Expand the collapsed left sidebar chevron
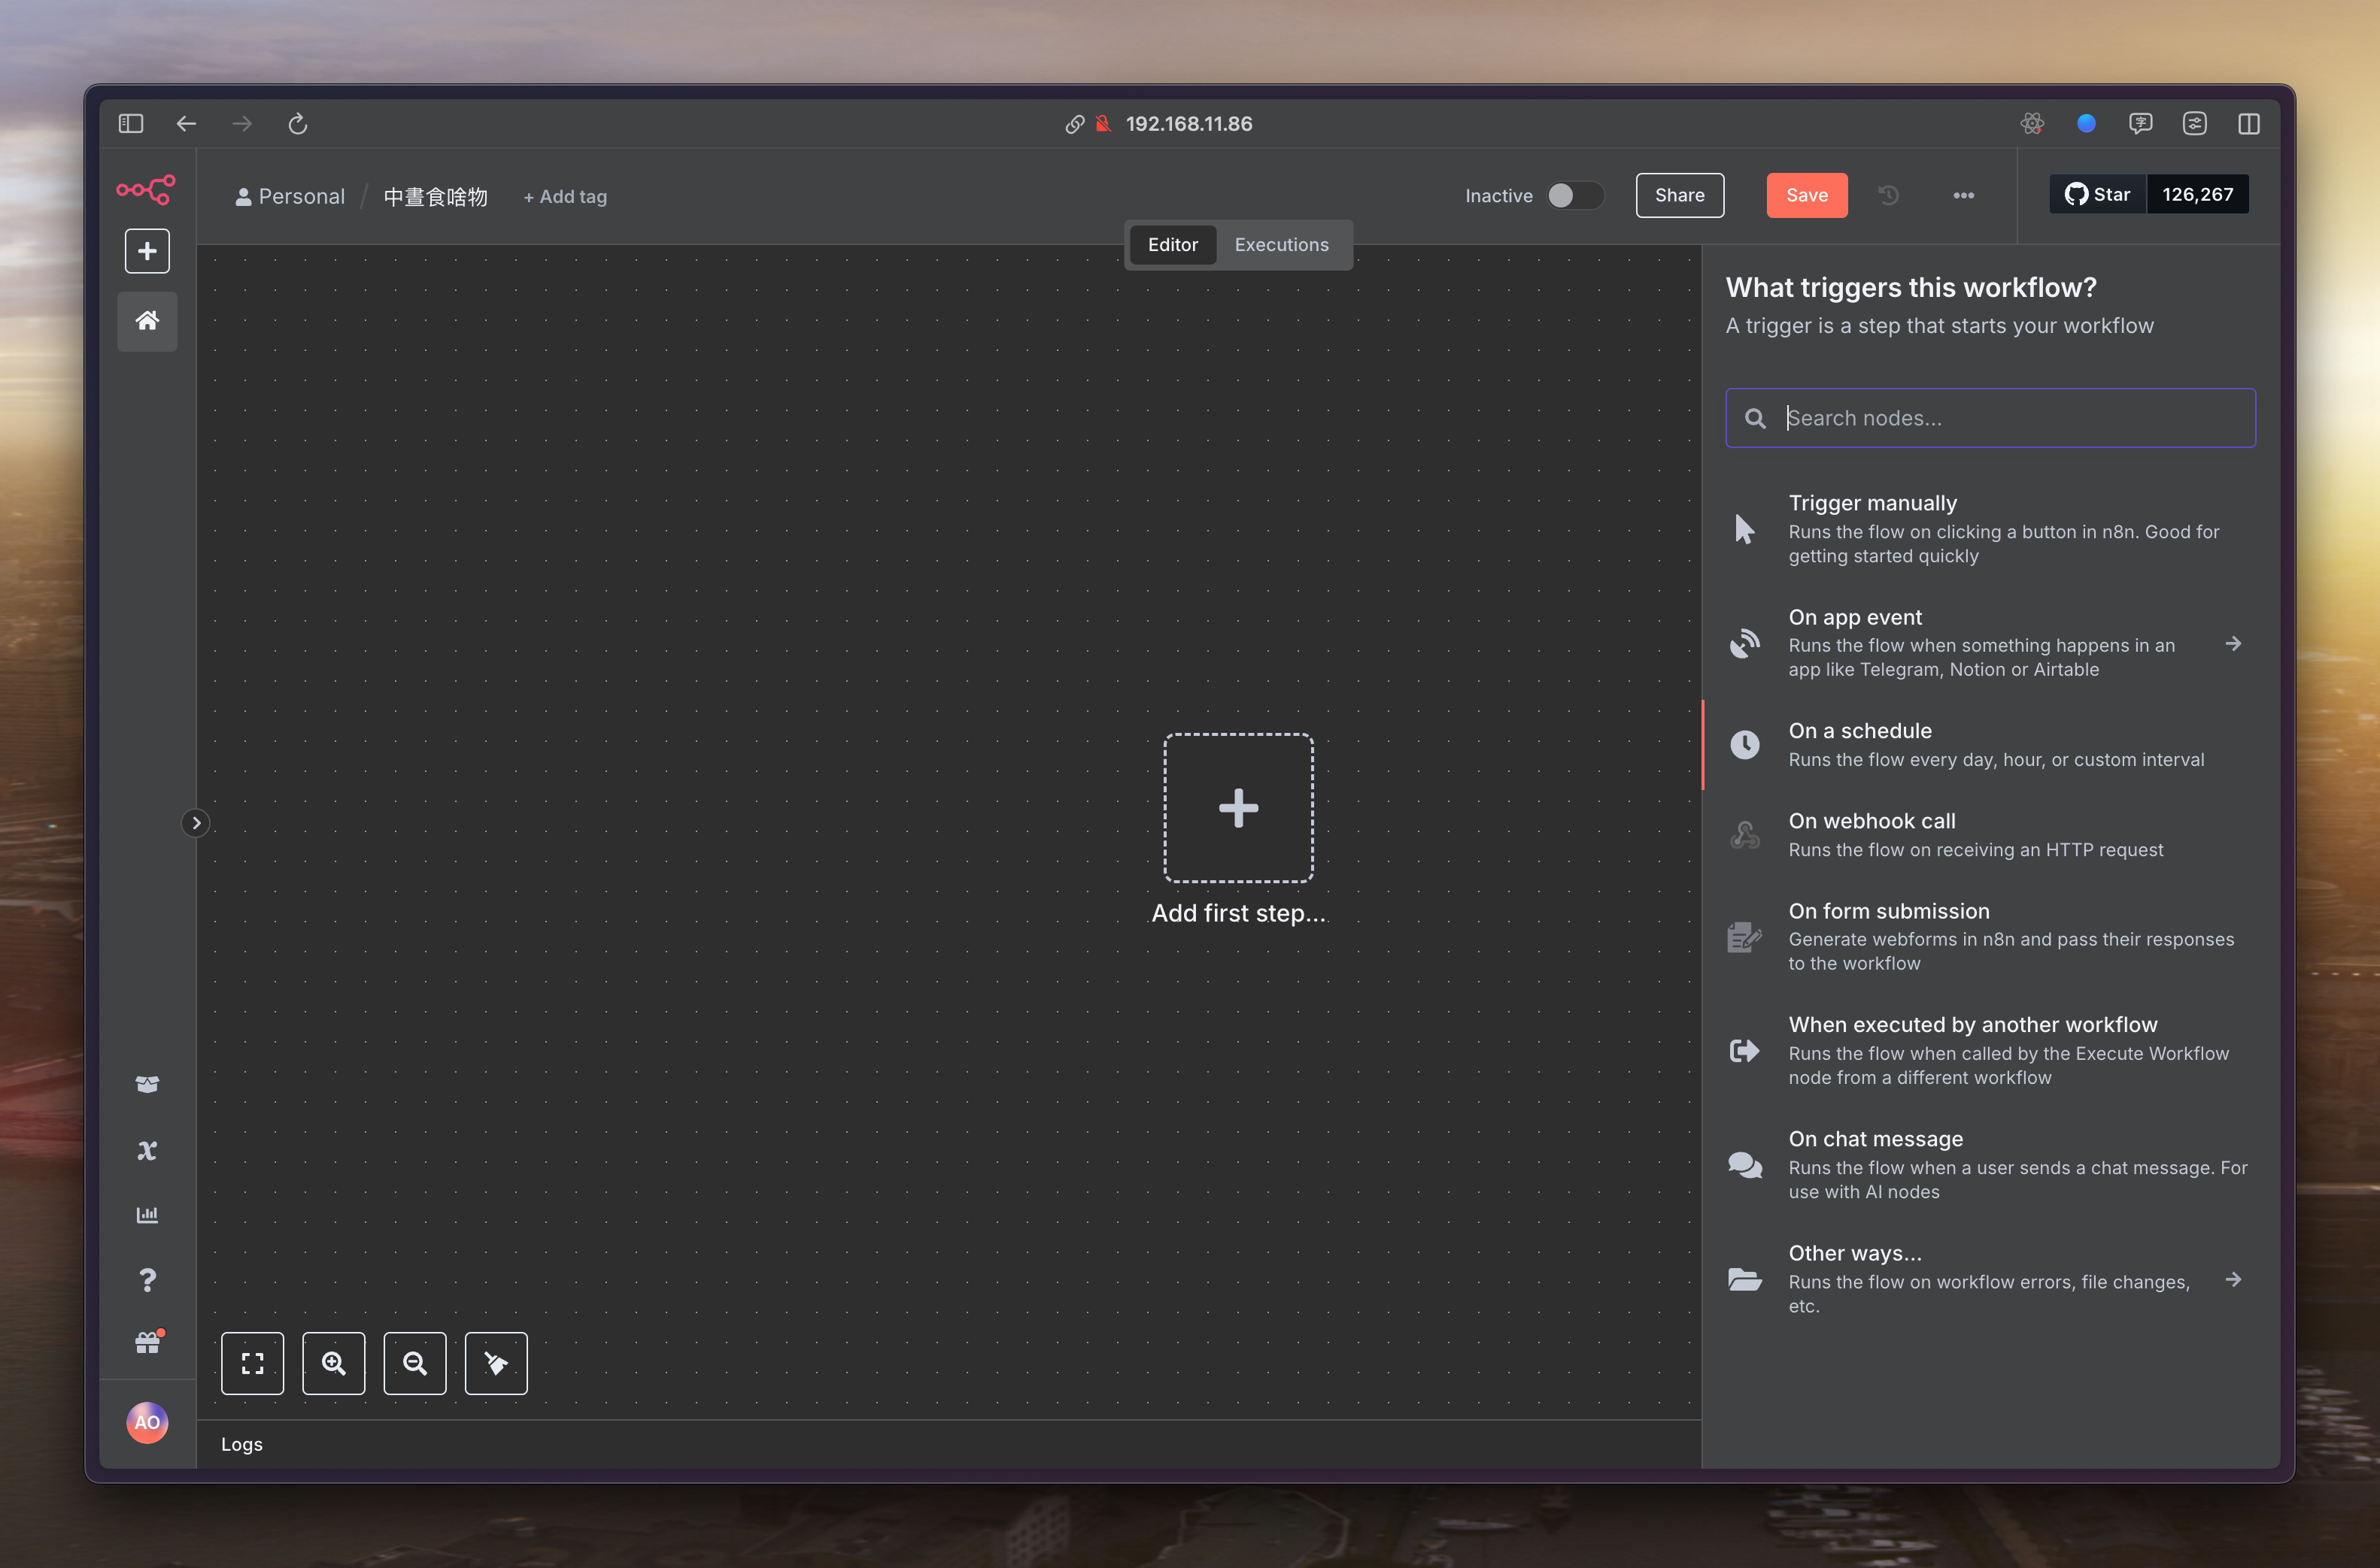This screenshot has height=1568, width=2380. point(196,823)
